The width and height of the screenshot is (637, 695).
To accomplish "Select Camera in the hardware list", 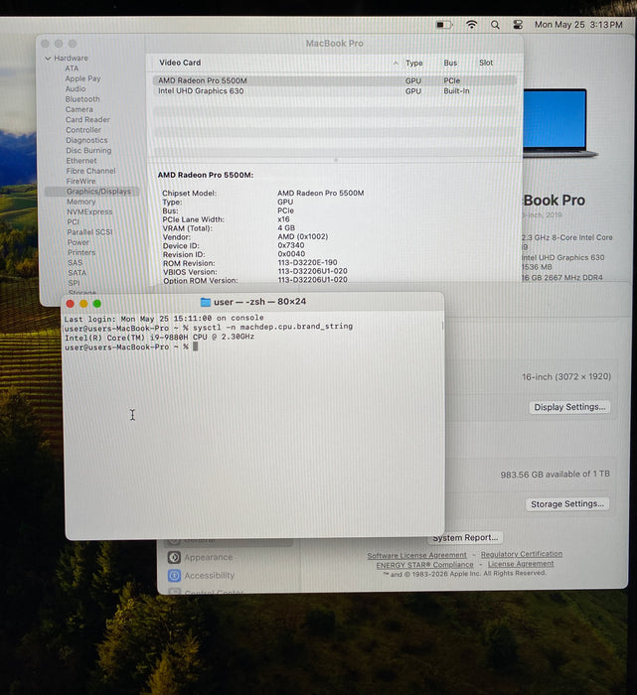I will click(x=80, y=109).
